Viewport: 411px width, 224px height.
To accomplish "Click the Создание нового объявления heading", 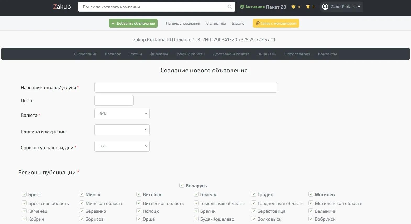I will (x=204, y=71).
